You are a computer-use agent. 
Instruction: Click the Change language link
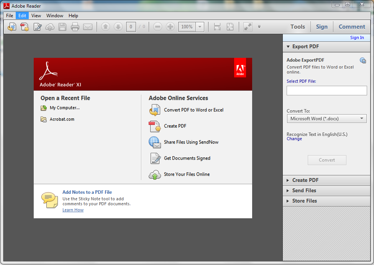pos(294,139)
